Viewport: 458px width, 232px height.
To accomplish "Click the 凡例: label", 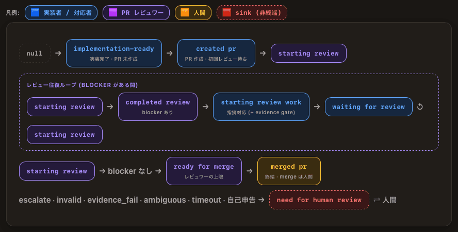I will [x=12, y=13].
